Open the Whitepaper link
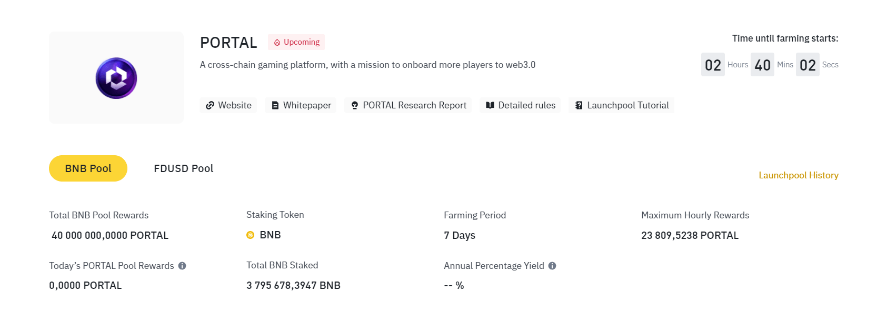 [x=301, y=105]
